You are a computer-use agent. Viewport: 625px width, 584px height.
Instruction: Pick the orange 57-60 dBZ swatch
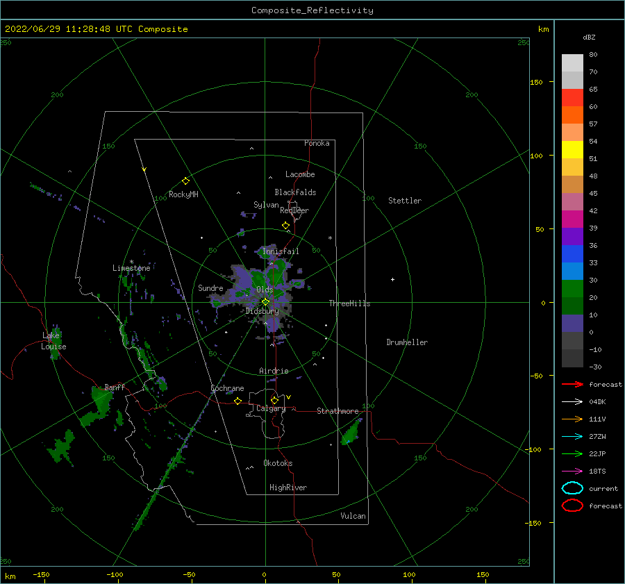point(572,115)
